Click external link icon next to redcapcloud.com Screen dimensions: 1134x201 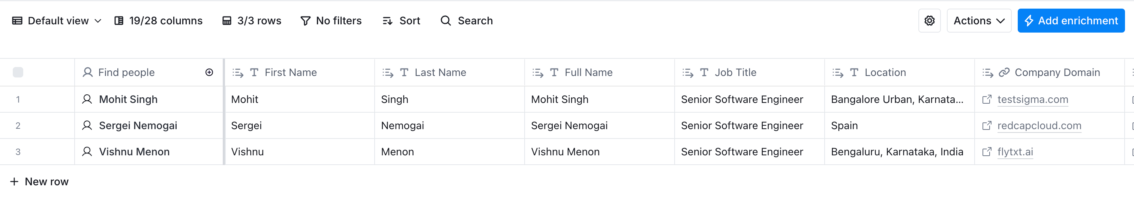click(x=987, y=126)
